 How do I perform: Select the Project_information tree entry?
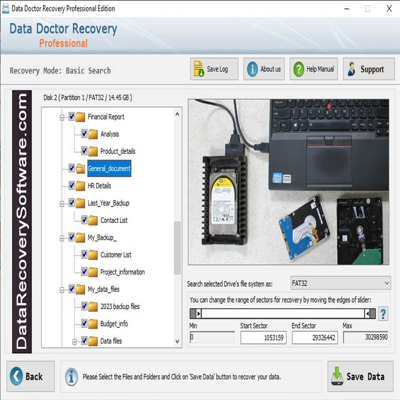(122, 272)
